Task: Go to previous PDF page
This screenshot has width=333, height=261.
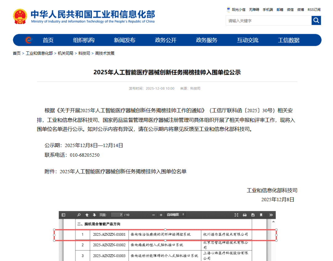Action: [x=87, y=215]
